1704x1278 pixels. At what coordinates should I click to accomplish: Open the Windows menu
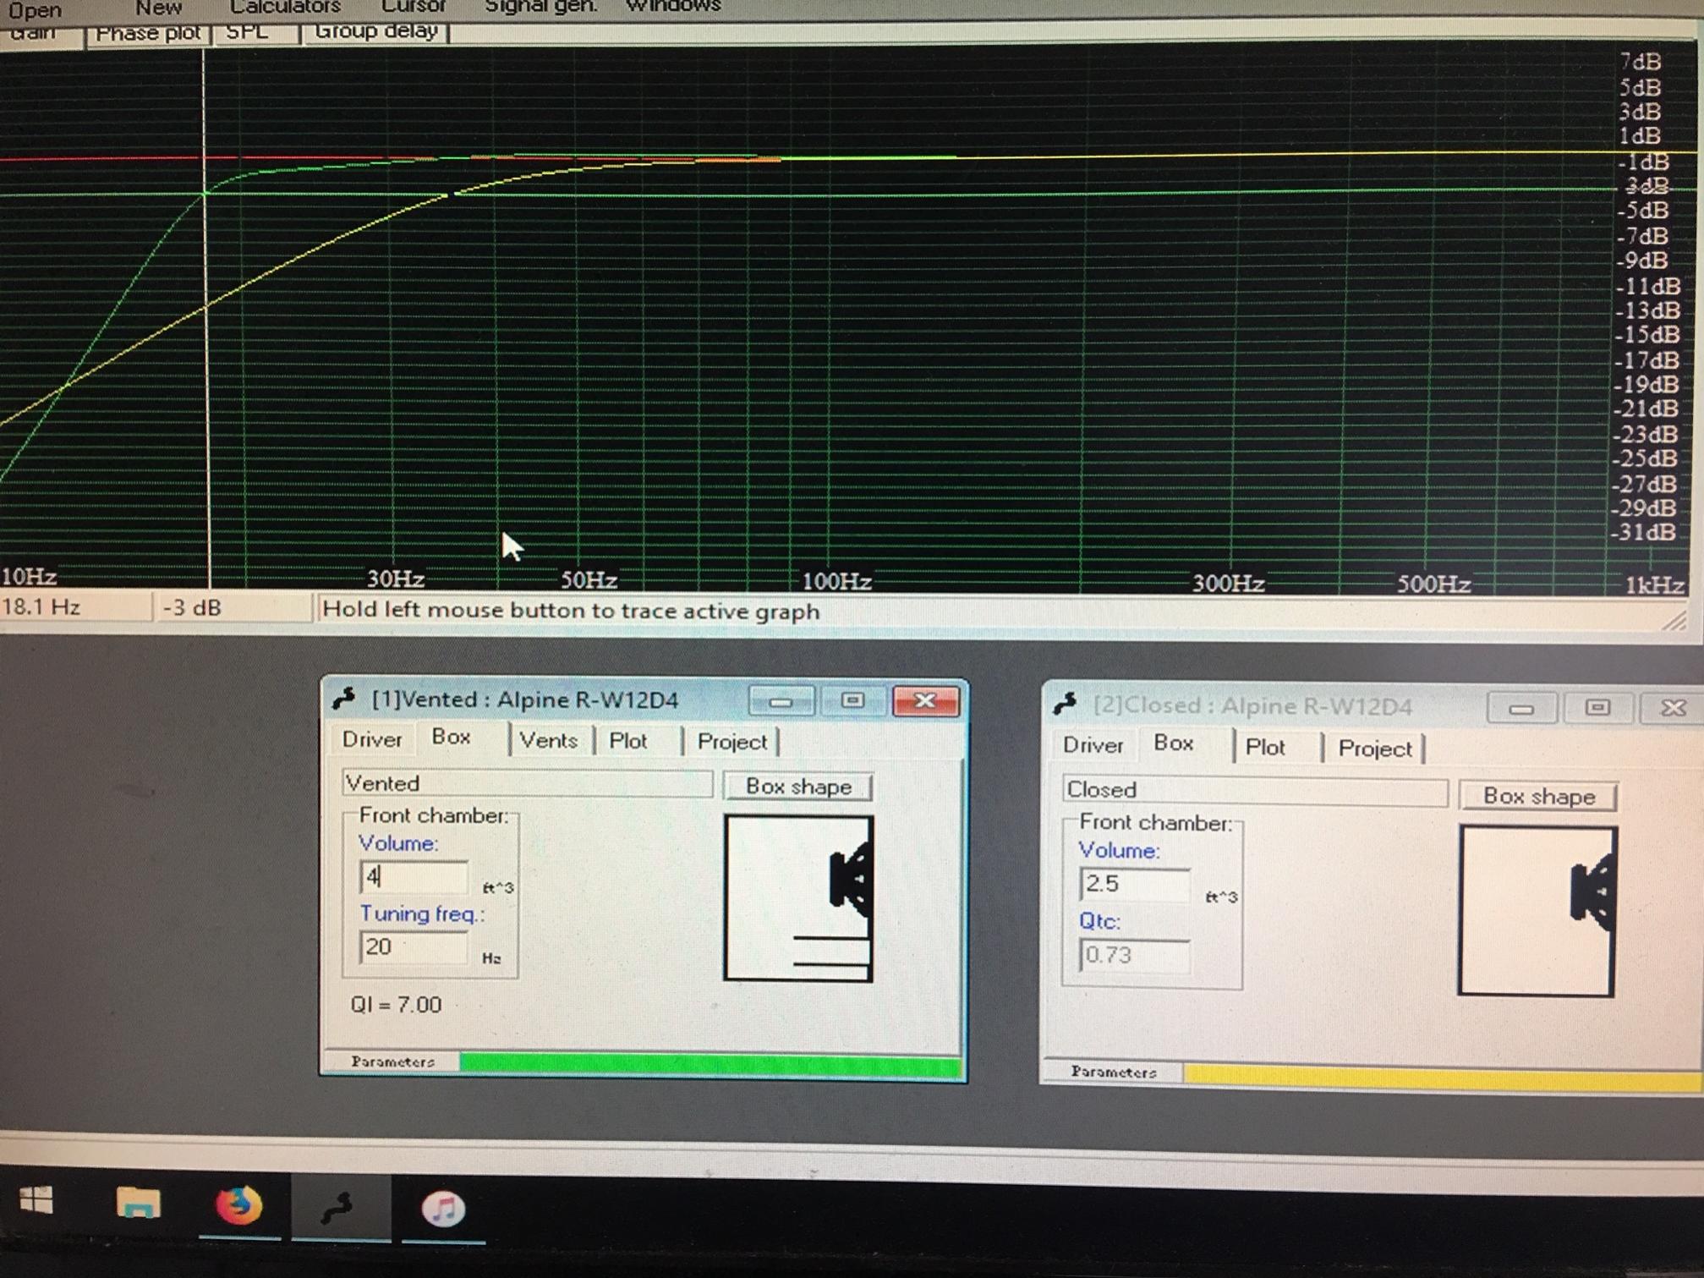tap(673, 7)
